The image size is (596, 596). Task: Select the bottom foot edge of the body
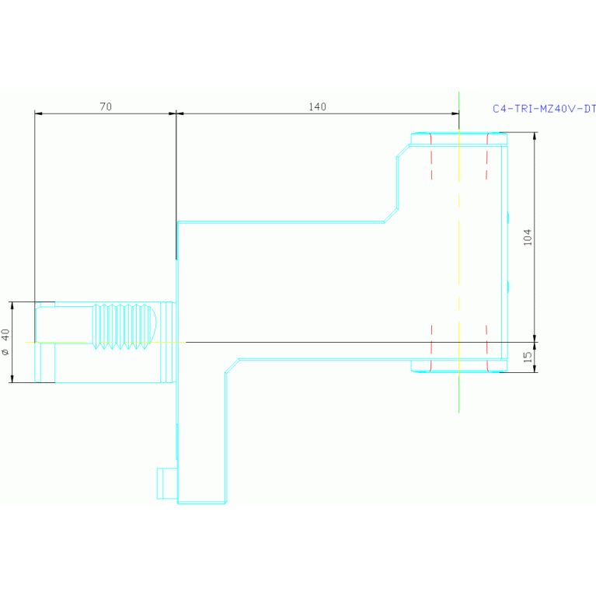click(201, 503)
